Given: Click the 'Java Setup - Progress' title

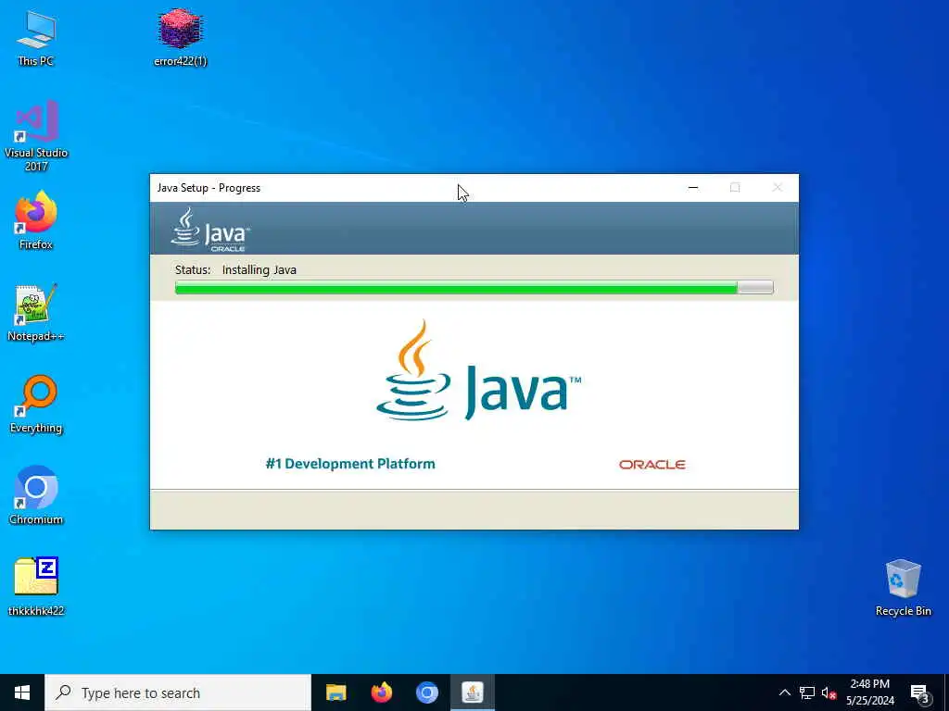Looking at the screenshot, I should tap(209, 188).
